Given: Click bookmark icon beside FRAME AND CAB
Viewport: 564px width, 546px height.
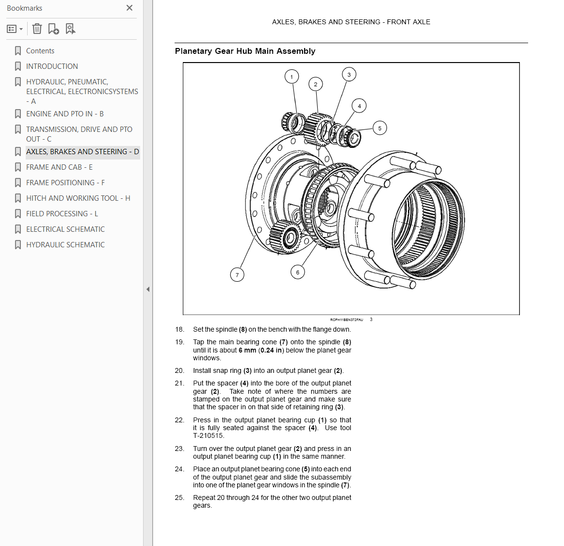Looking at the screenshot, I should pos(17,167).
